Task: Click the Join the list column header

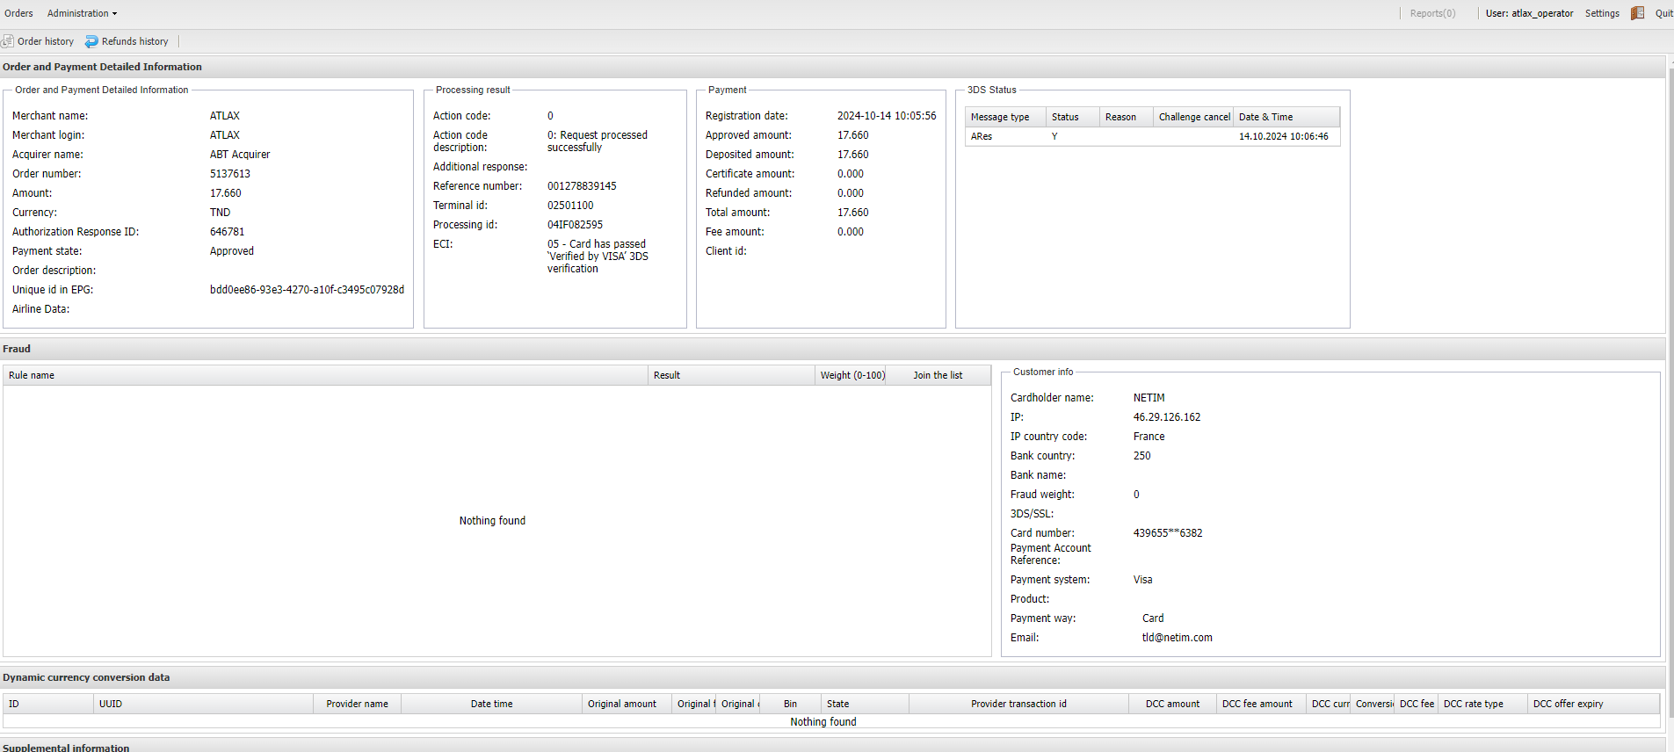Action: (x=937, y=375)
